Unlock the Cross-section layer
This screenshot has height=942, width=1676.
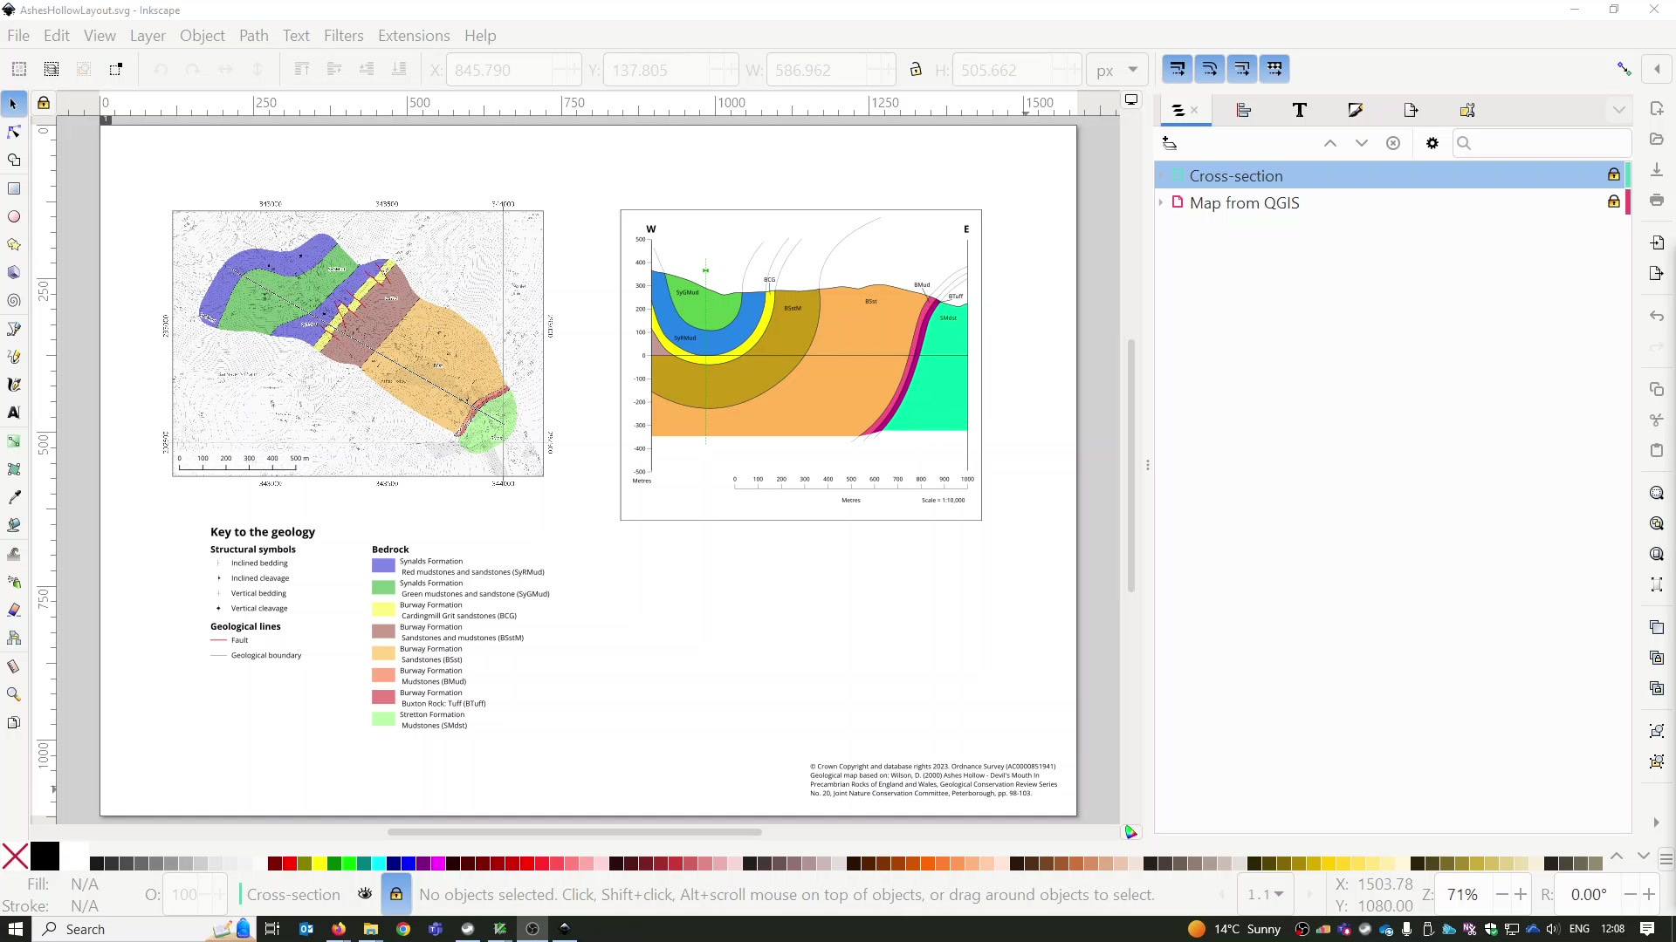pyautogui.click(x=1614, y=174)
